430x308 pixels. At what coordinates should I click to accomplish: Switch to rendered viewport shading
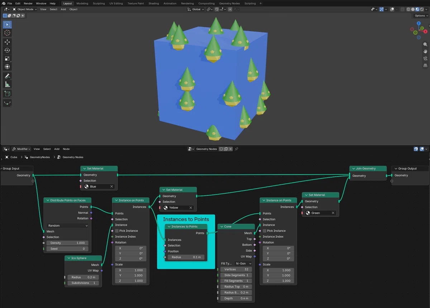(422, 9)
